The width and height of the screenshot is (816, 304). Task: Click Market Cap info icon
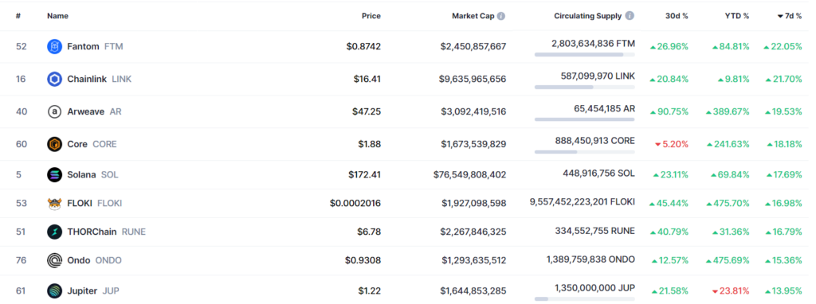[x=500, y=16]
